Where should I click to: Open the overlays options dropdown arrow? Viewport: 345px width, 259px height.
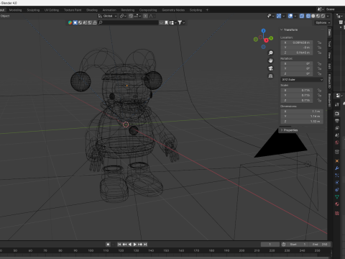(x=295, y=16)
